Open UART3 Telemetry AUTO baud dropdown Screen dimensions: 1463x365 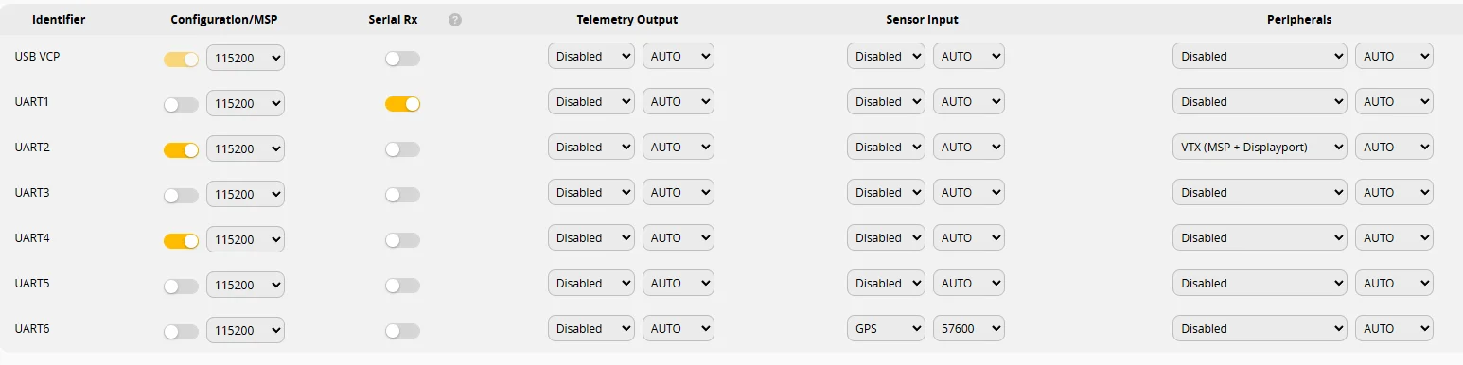point(678,192)
